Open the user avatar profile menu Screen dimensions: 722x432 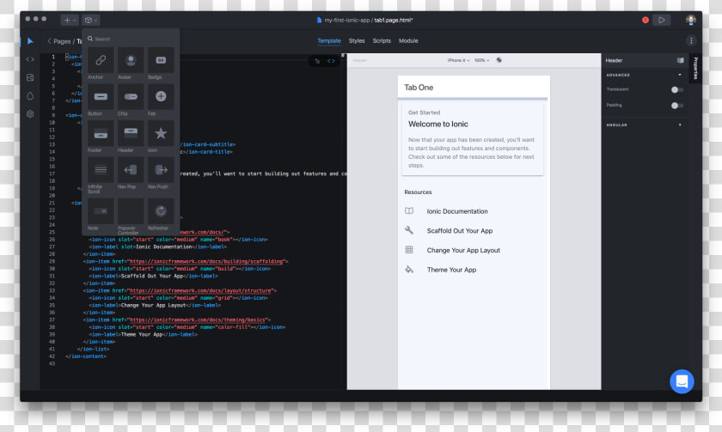coord(690,20)
